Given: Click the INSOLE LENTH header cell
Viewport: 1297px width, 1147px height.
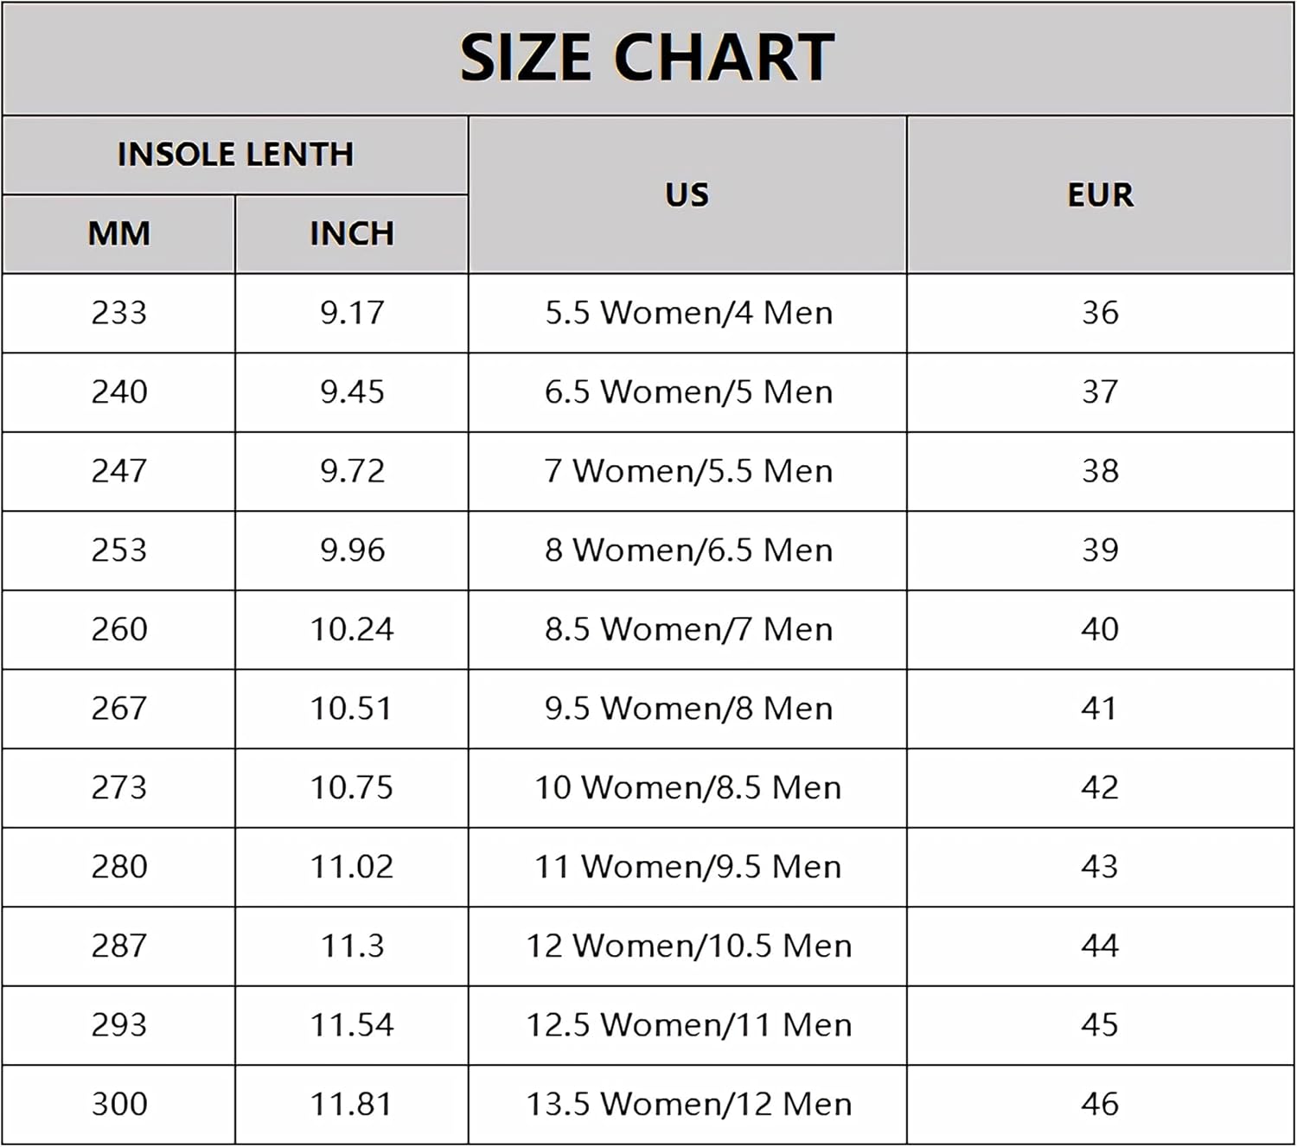Looking at the screenshot, I should pos(235,155).
